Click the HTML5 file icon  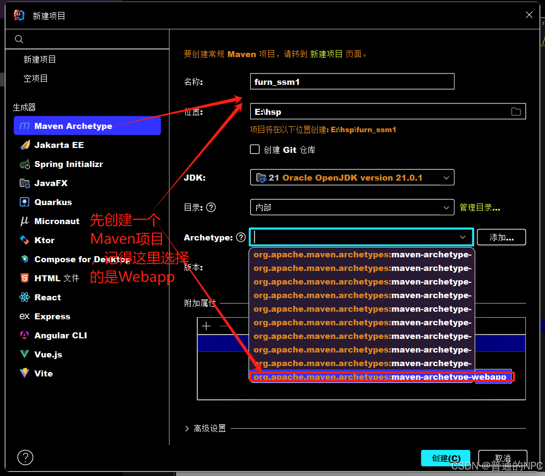25,278
